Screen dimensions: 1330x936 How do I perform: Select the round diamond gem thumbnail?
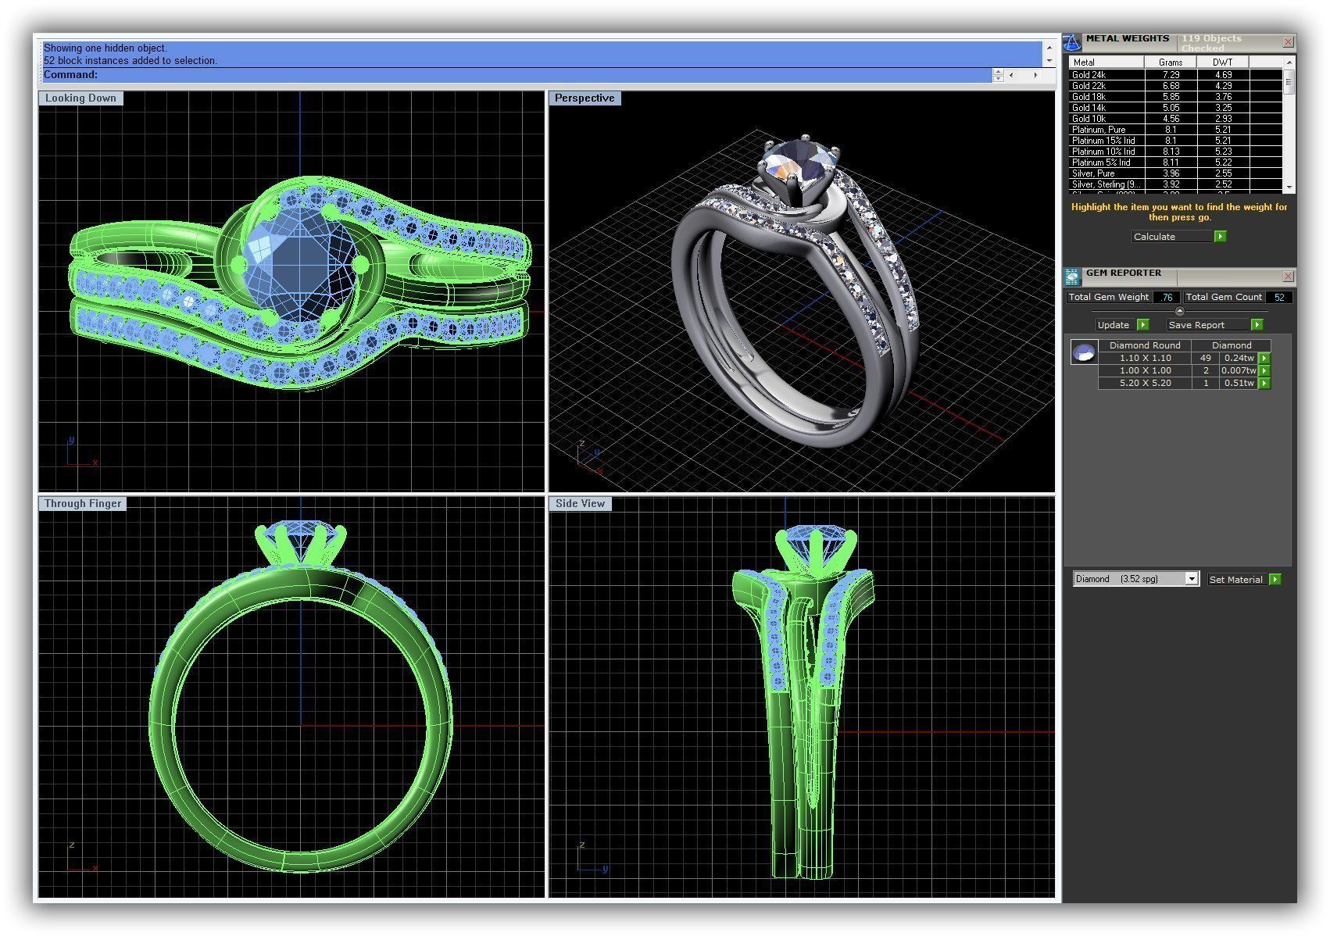tap(1084, 353)
